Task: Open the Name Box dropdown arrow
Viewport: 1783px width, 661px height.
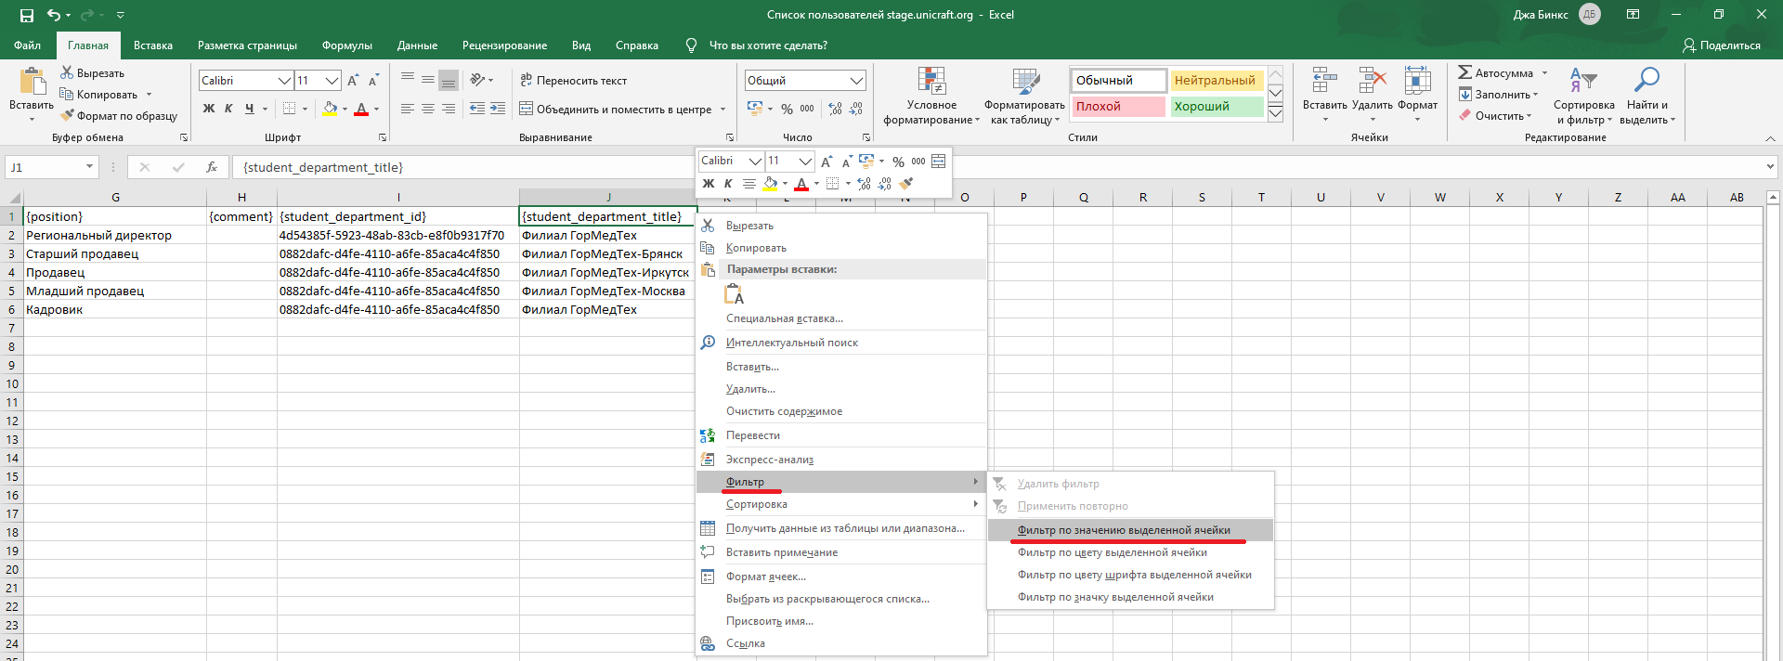Action: pyautogui.click(x=90, y=167)
